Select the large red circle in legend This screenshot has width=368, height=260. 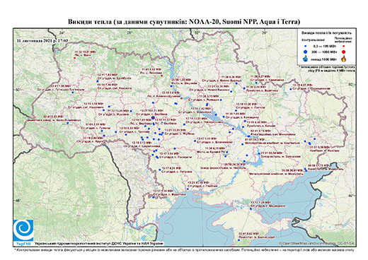pos(343,52)
